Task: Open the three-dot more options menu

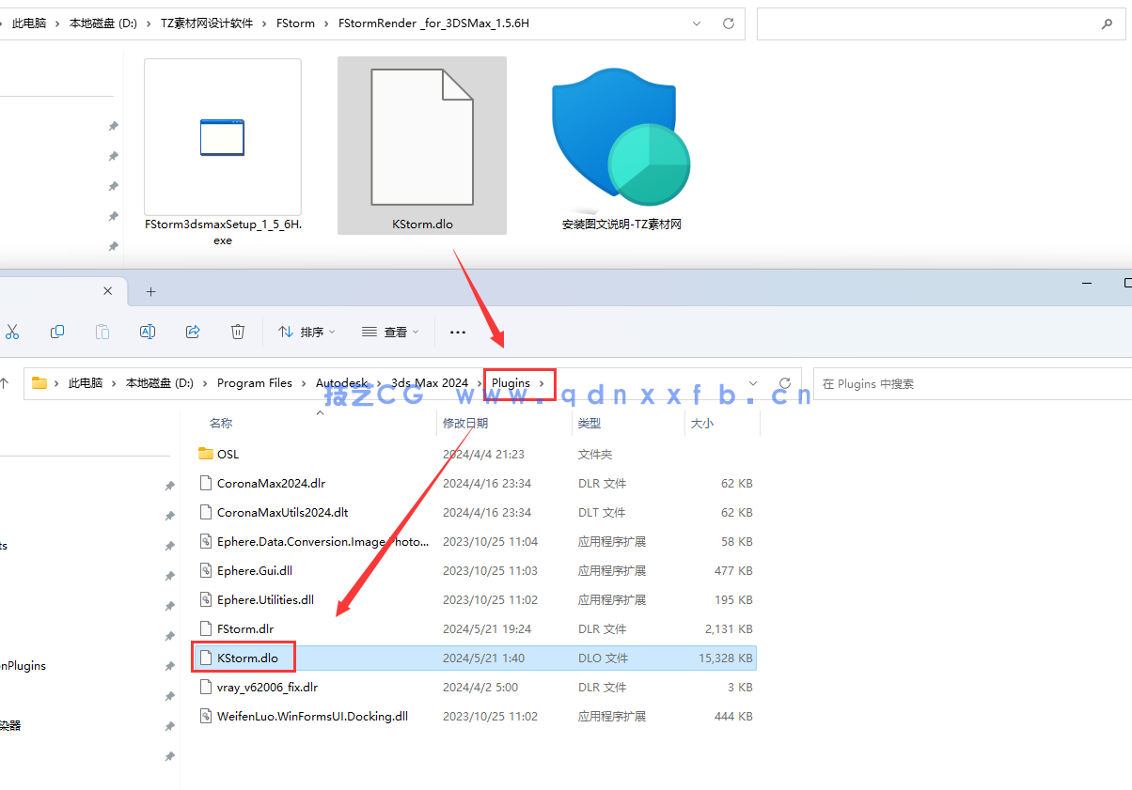Action: click(x=458, y=332)
